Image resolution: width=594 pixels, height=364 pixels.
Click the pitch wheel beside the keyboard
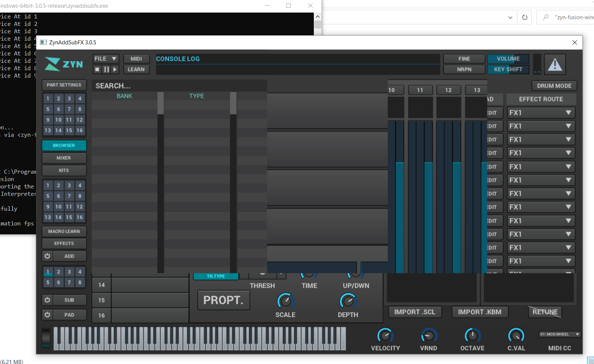[x=46, y=338]
